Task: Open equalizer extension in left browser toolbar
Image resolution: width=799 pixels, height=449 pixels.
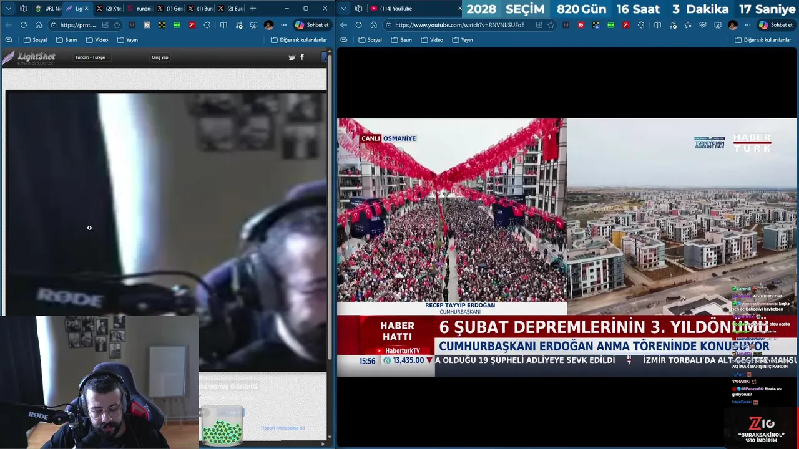Action: 132,25
